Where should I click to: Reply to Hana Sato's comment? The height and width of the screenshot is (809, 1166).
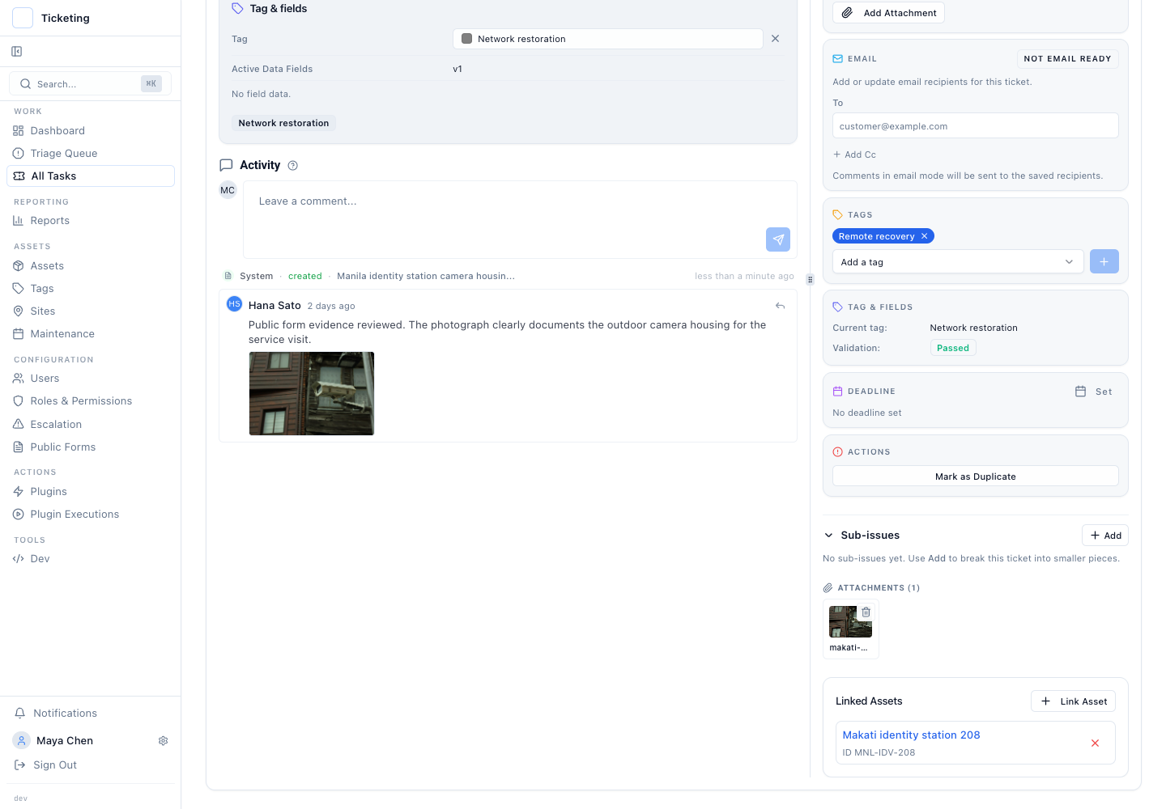tap(780, 306)
